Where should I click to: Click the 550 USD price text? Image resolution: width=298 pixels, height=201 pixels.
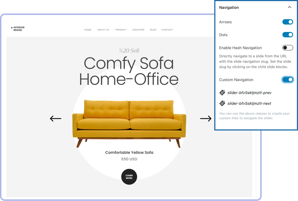(129, 159)
